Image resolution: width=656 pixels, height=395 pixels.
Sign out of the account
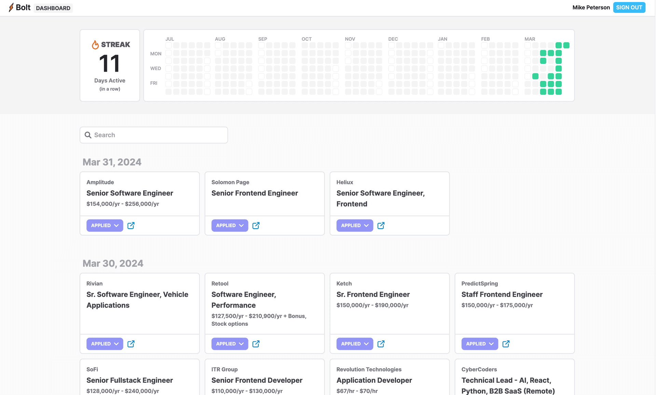pyautogui.click(x=629, y=8)
